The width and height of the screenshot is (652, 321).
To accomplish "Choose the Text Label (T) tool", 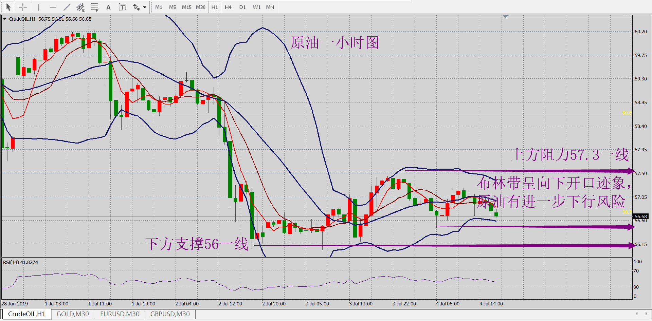I will (x=122, y=7).
